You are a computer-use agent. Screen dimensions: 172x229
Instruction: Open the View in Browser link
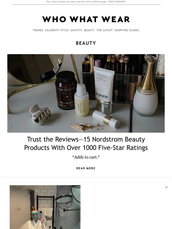click(117, 1)
